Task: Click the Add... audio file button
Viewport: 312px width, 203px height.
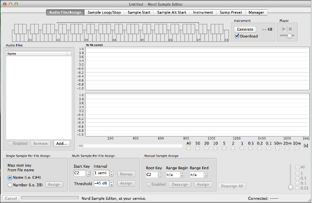Action: 62,144
